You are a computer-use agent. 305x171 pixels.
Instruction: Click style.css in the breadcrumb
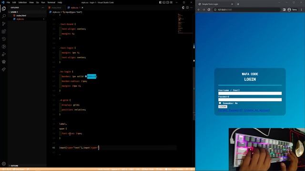(x=56, y=12)
